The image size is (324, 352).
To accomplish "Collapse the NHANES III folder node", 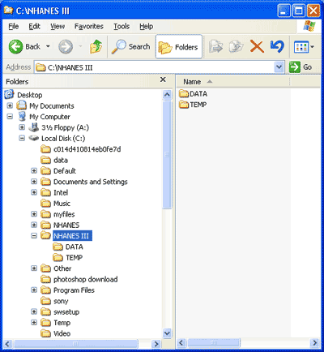I will 34,236.
